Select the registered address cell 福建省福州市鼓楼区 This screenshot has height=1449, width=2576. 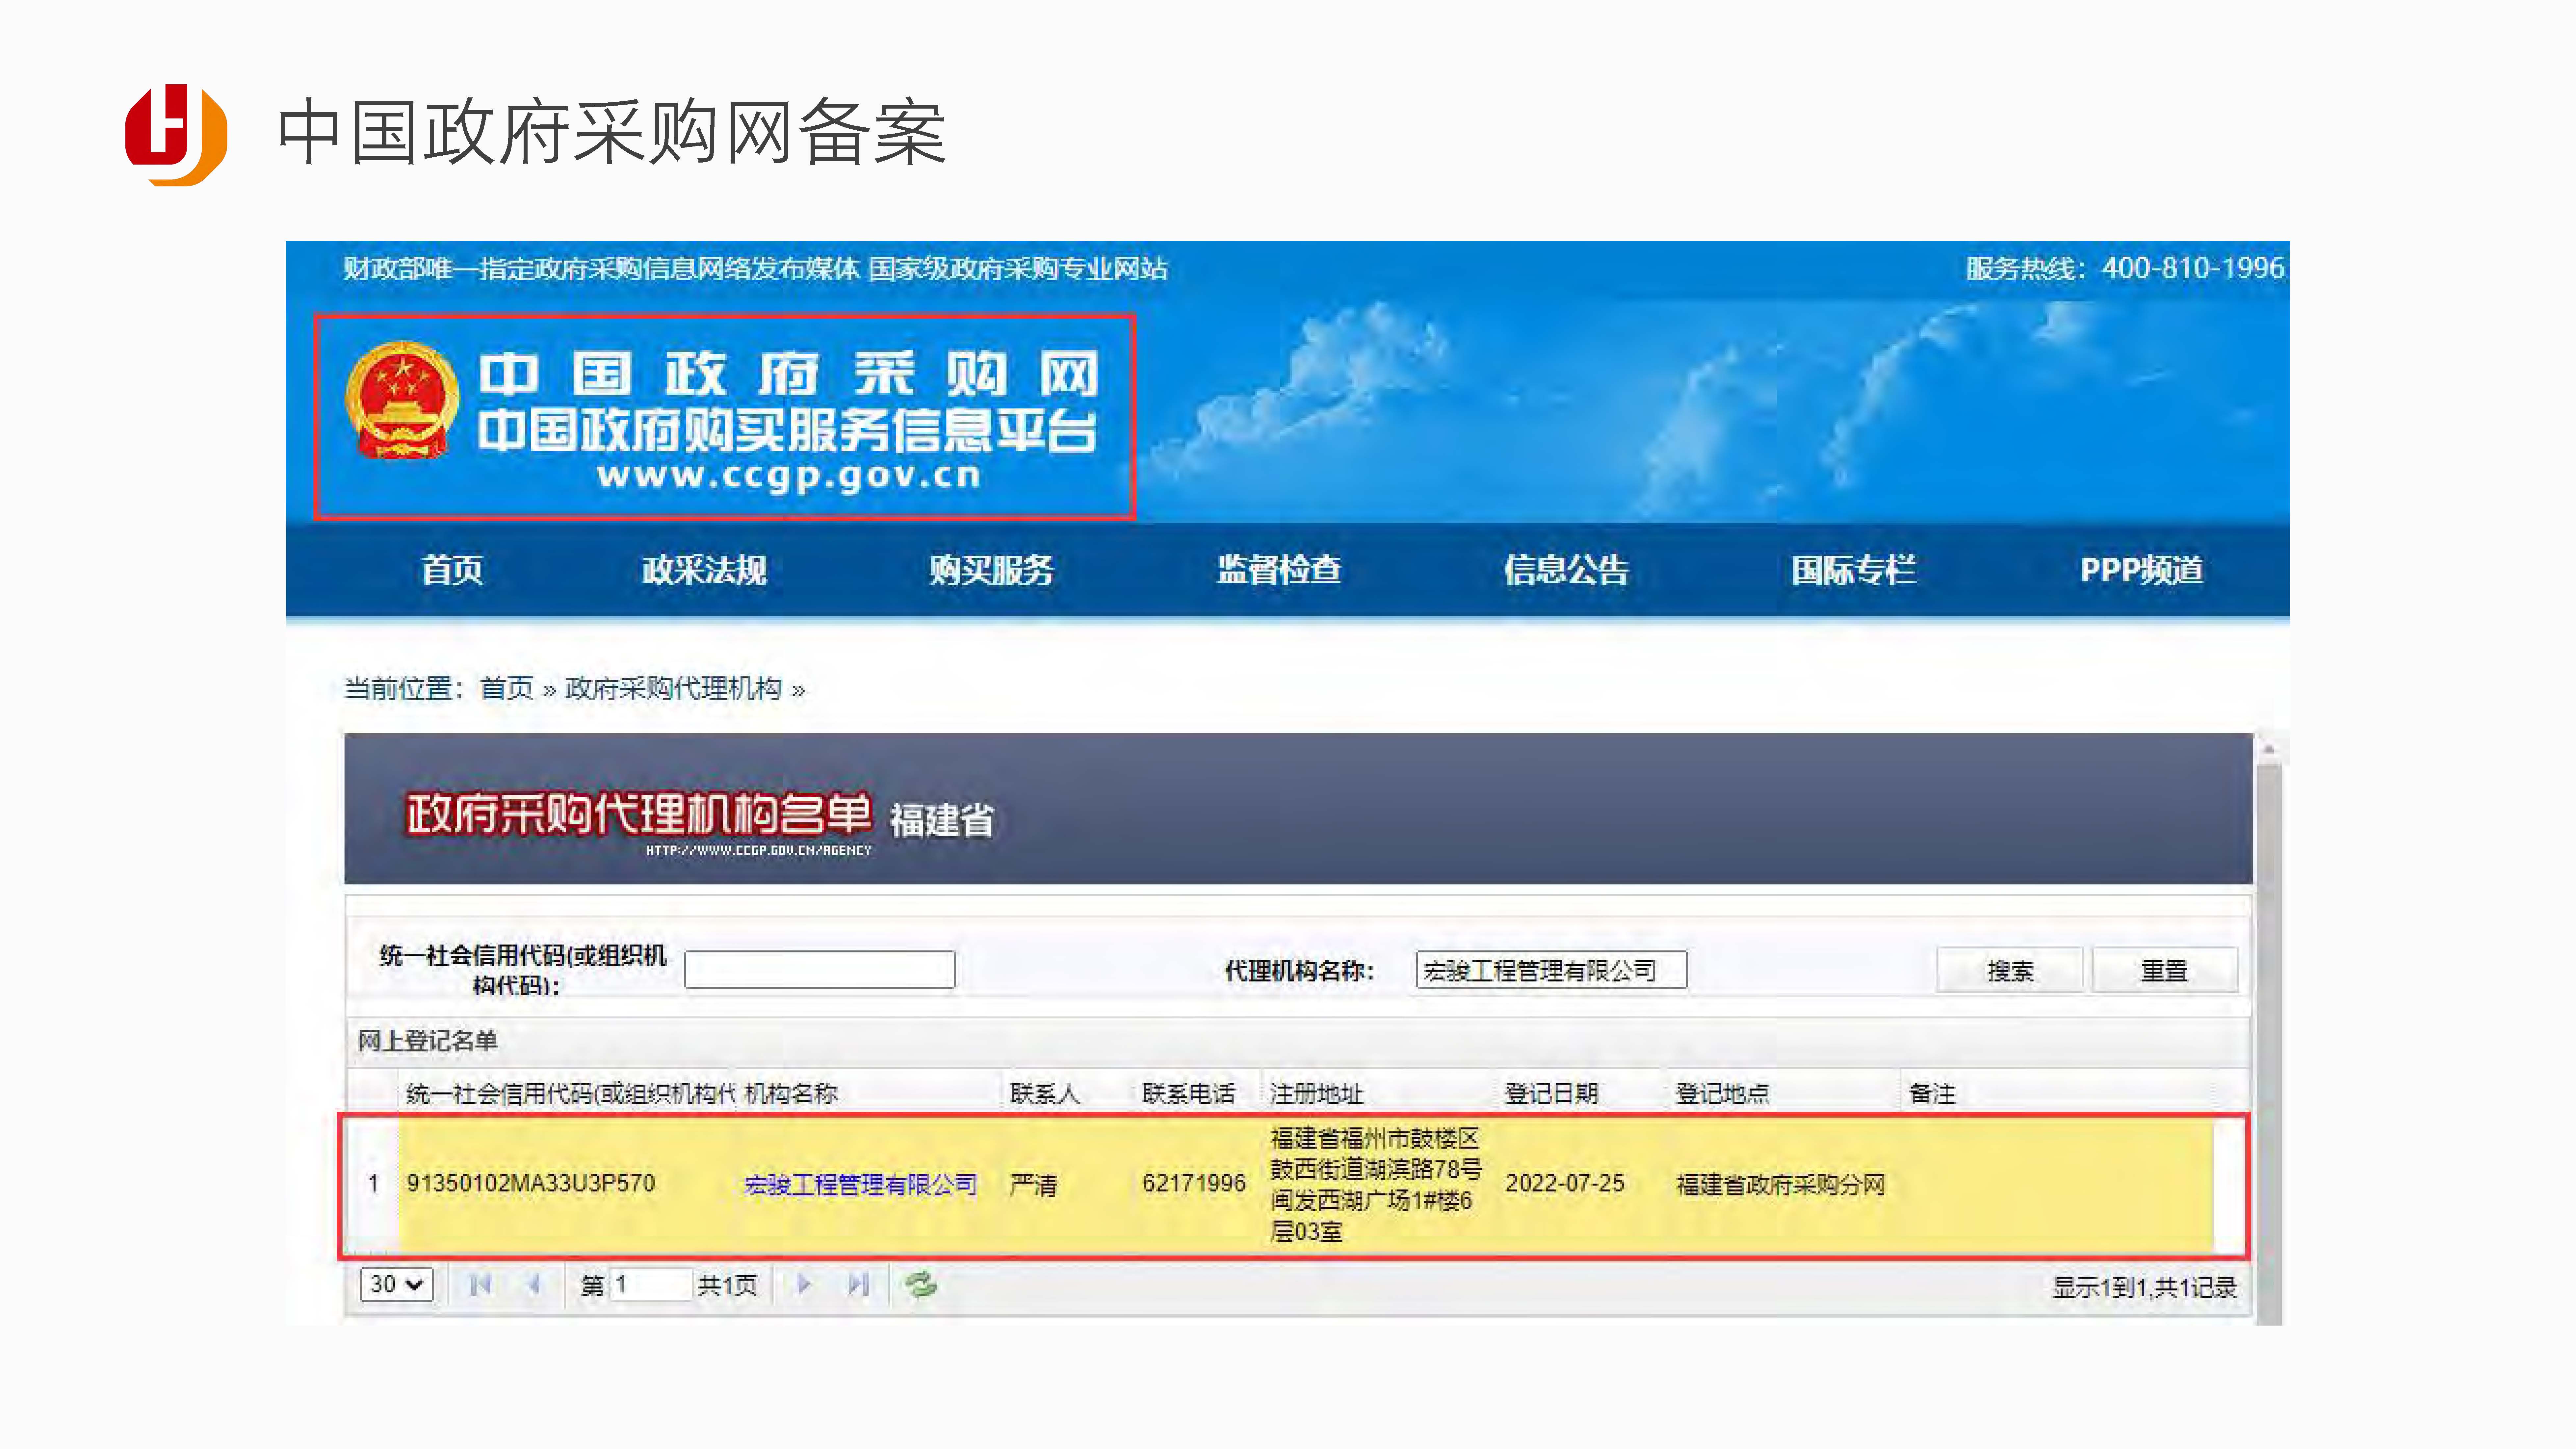(1376, 1185)
